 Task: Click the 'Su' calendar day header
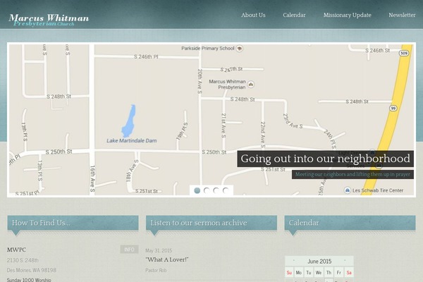tap(289, 273)
